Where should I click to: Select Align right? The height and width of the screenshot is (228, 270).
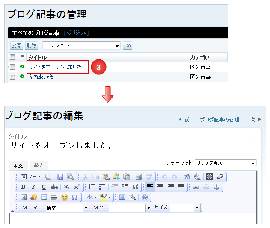point(171,187)
